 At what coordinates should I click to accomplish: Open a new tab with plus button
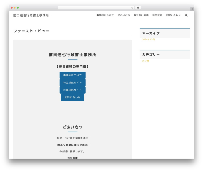pyautogui.click(x=192, y=9)
